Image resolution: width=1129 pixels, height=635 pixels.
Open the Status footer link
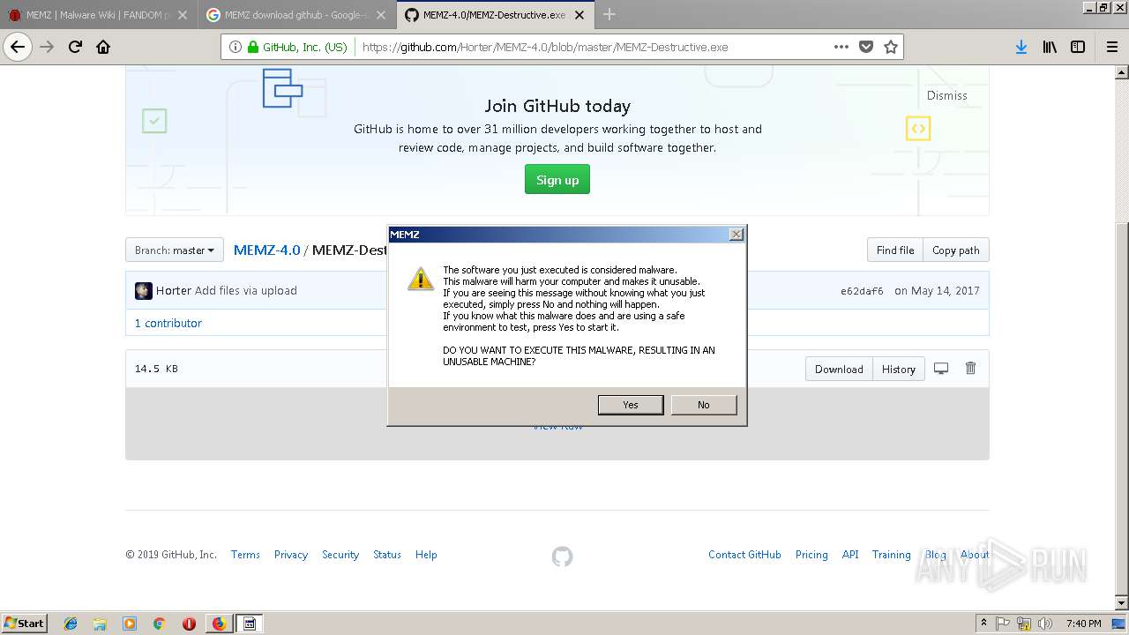(x=387, y=555)
